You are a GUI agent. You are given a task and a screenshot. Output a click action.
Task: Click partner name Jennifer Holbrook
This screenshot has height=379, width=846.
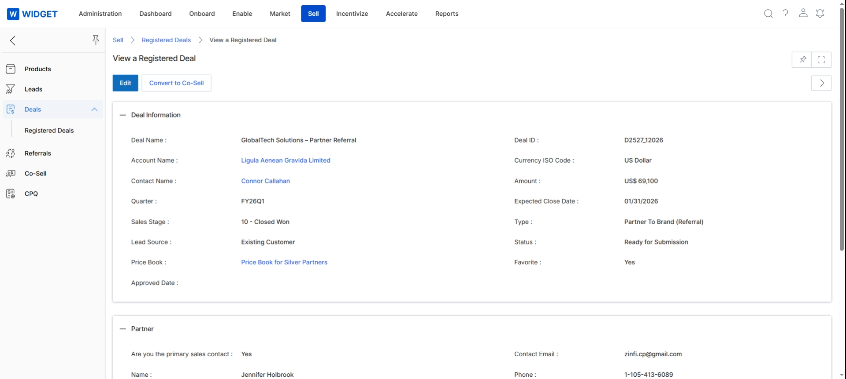(x=267, y=375)
